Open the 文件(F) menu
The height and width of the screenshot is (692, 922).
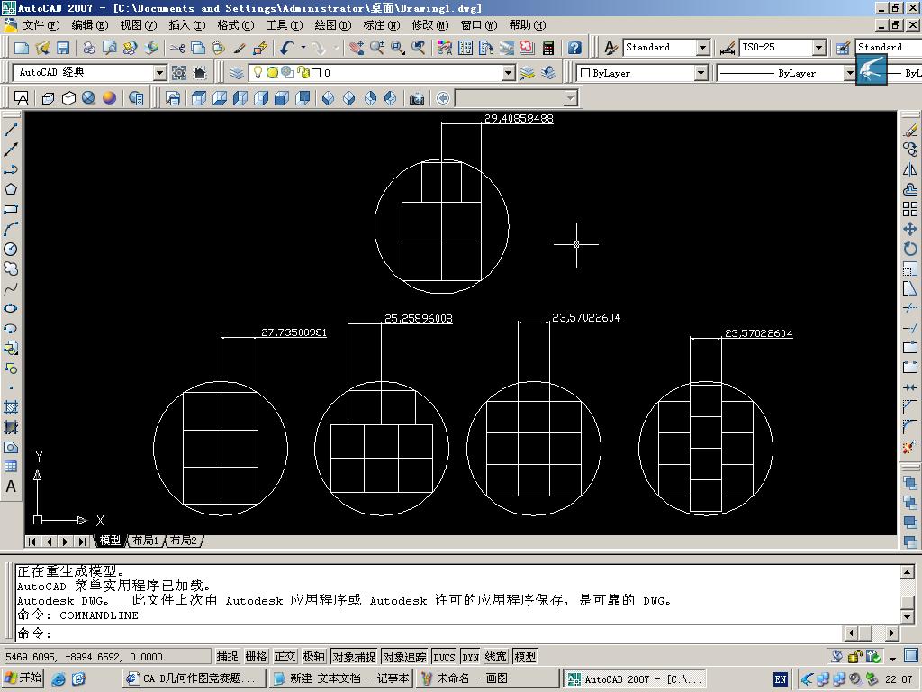(x=41, y=24)
